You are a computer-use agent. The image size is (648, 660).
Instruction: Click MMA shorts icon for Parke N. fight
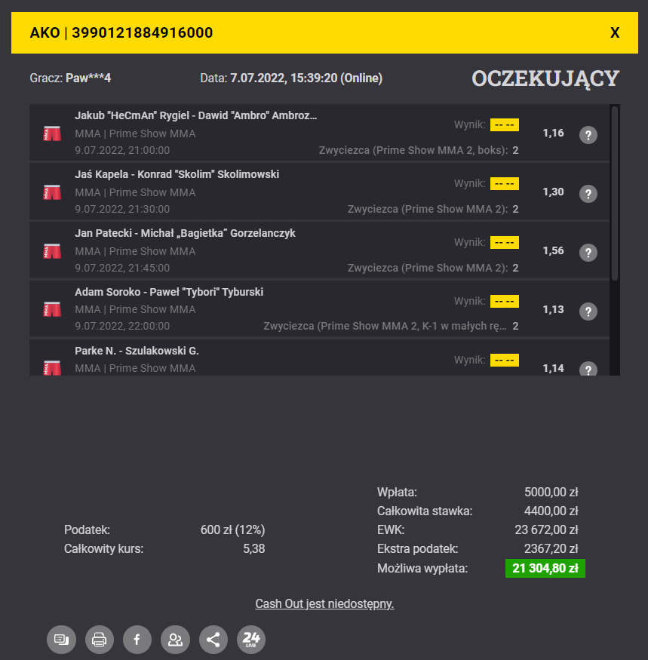pyautogui.click(x=52, y=368)
